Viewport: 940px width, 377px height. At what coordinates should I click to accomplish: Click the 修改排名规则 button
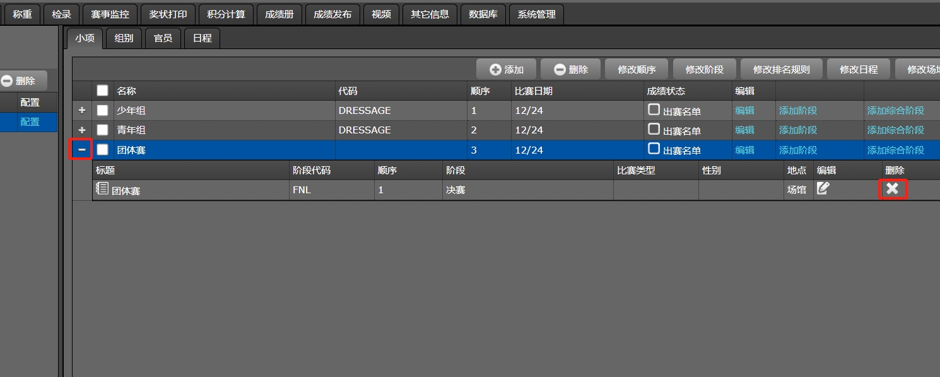click(781, 70)
